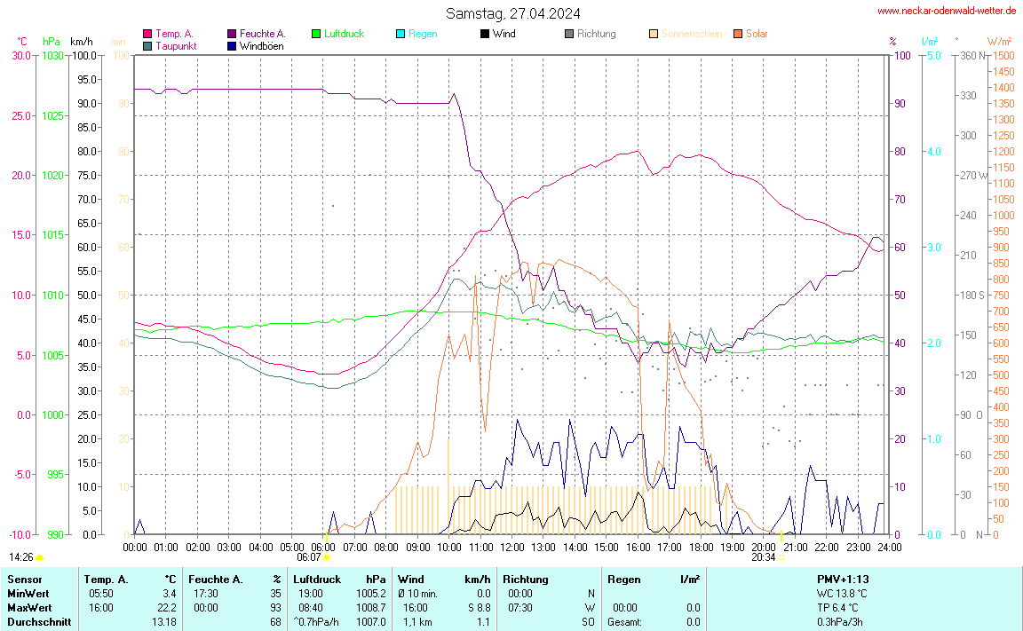Click the yellow icon beside 14:26
This screenshot has height=631, width=1023.
[x=40, y=557]
